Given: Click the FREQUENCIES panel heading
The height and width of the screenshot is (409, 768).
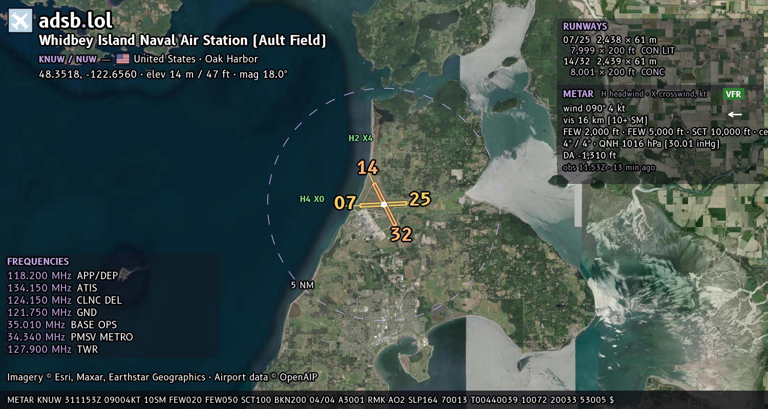Looking at the screenshot, I should [38, 261].
